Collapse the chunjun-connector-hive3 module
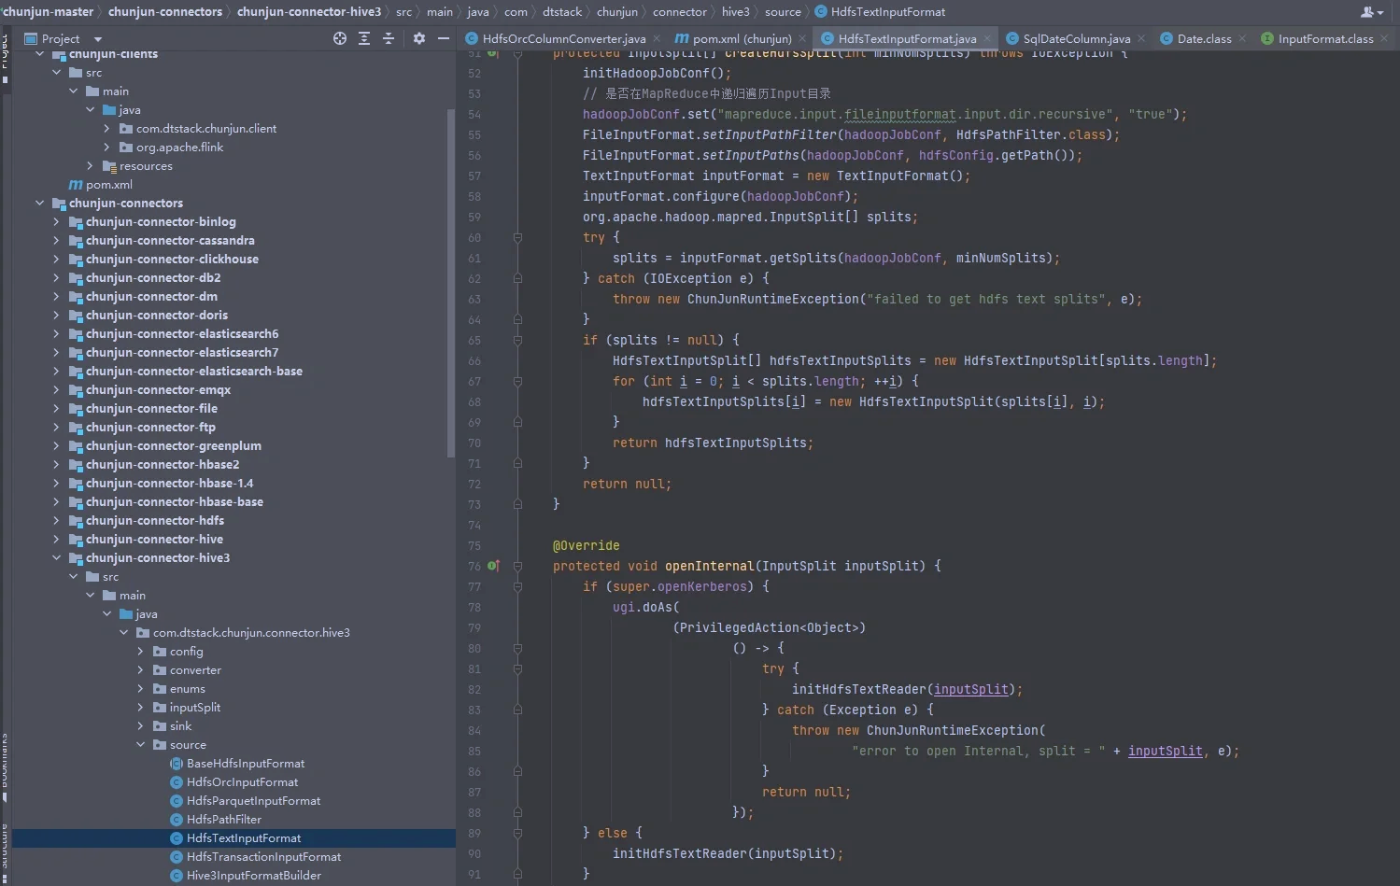 coord(56,558)
